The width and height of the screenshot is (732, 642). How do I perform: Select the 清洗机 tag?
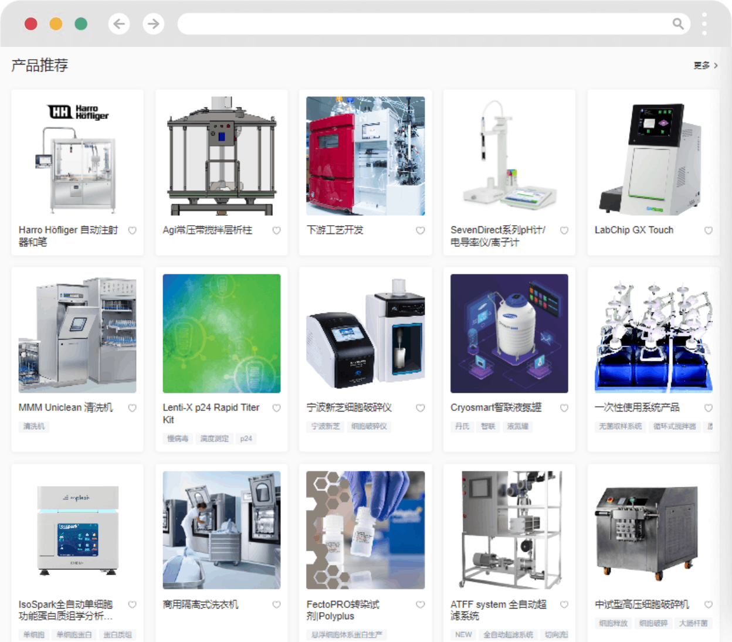point(34,426)
